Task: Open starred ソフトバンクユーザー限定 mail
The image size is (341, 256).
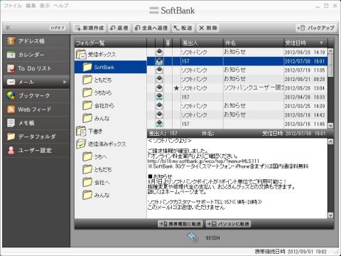Action: pos(237,88)
